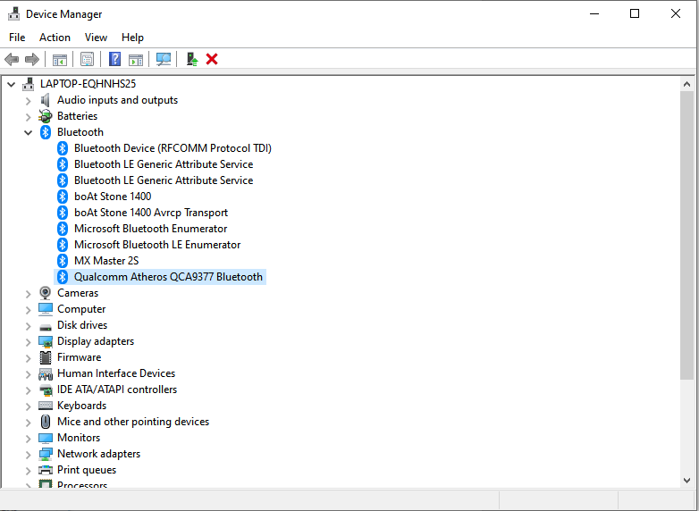Open the Action menu
Image resolution: width=699 pixels, height=511 pixels.
pyautogui.click(x=55, y=38)
